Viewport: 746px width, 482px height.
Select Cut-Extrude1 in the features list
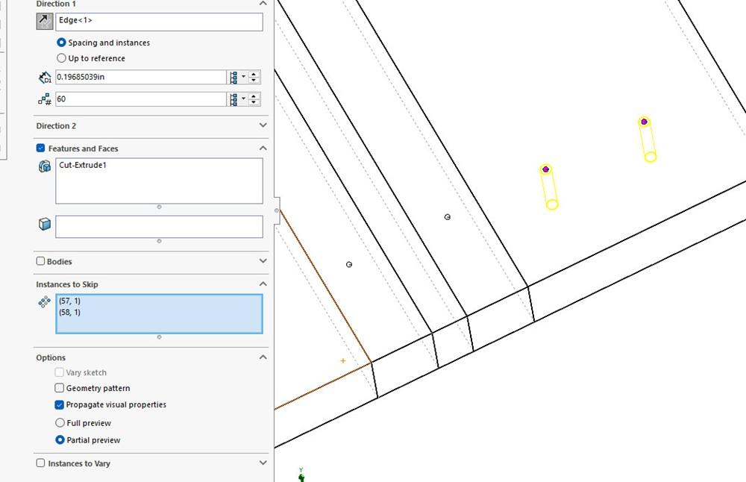coord(83,165)
